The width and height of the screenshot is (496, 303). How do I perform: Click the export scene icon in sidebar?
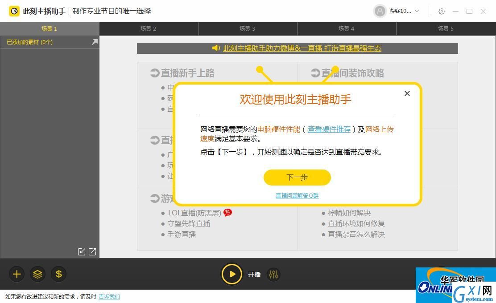click(x=92, y=251)
